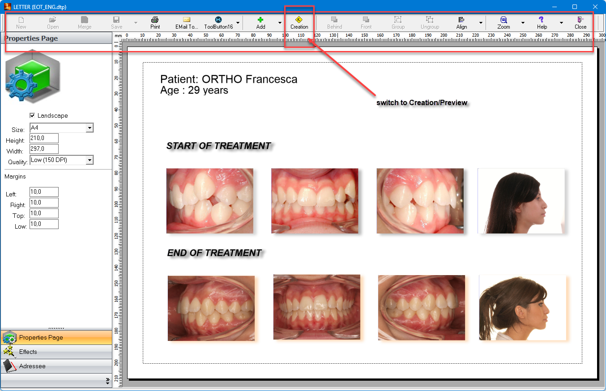Click the ToolButton16 icon
The height and width of the screenshot is (391, 606).
pos(218,20)
